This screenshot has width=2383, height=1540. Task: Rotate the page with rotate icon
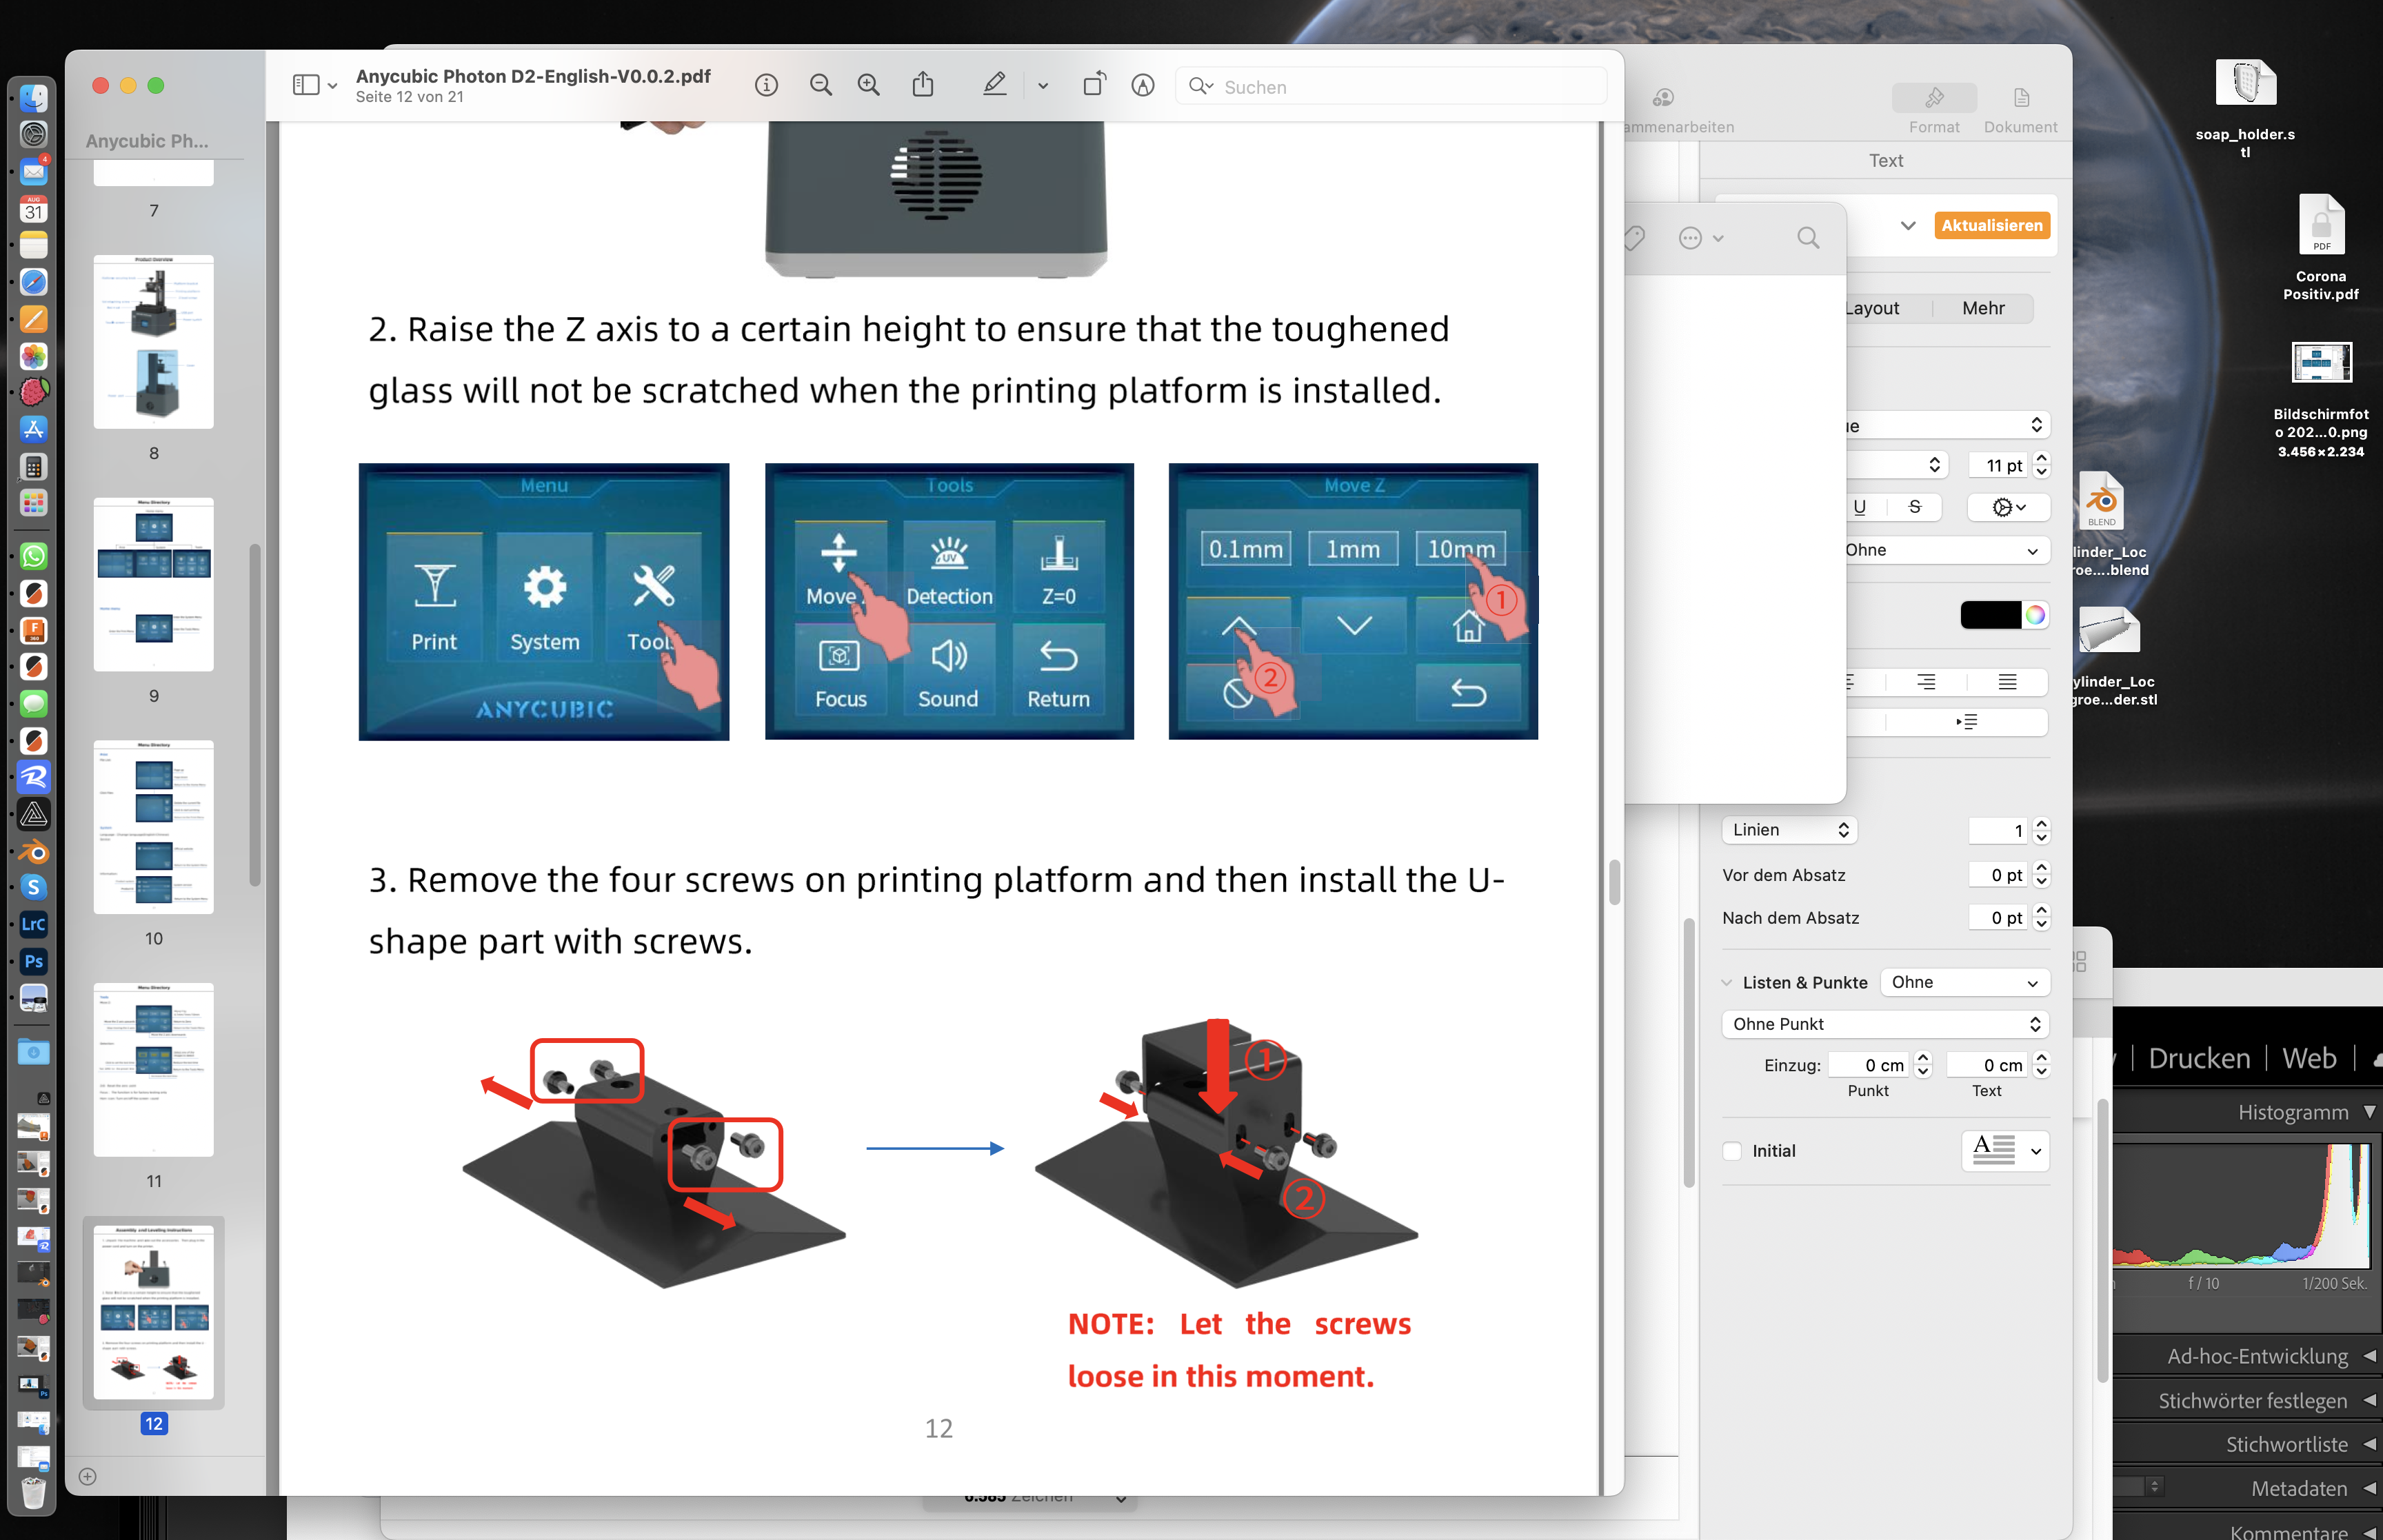pyautogui.click(x=1094, y=86)
